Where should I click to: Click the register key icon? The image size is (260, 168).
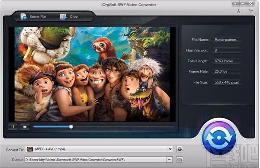[239, 11]
